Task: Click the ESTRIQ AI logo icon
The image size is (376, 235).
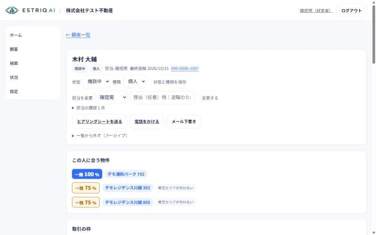Action: [12, 10]
